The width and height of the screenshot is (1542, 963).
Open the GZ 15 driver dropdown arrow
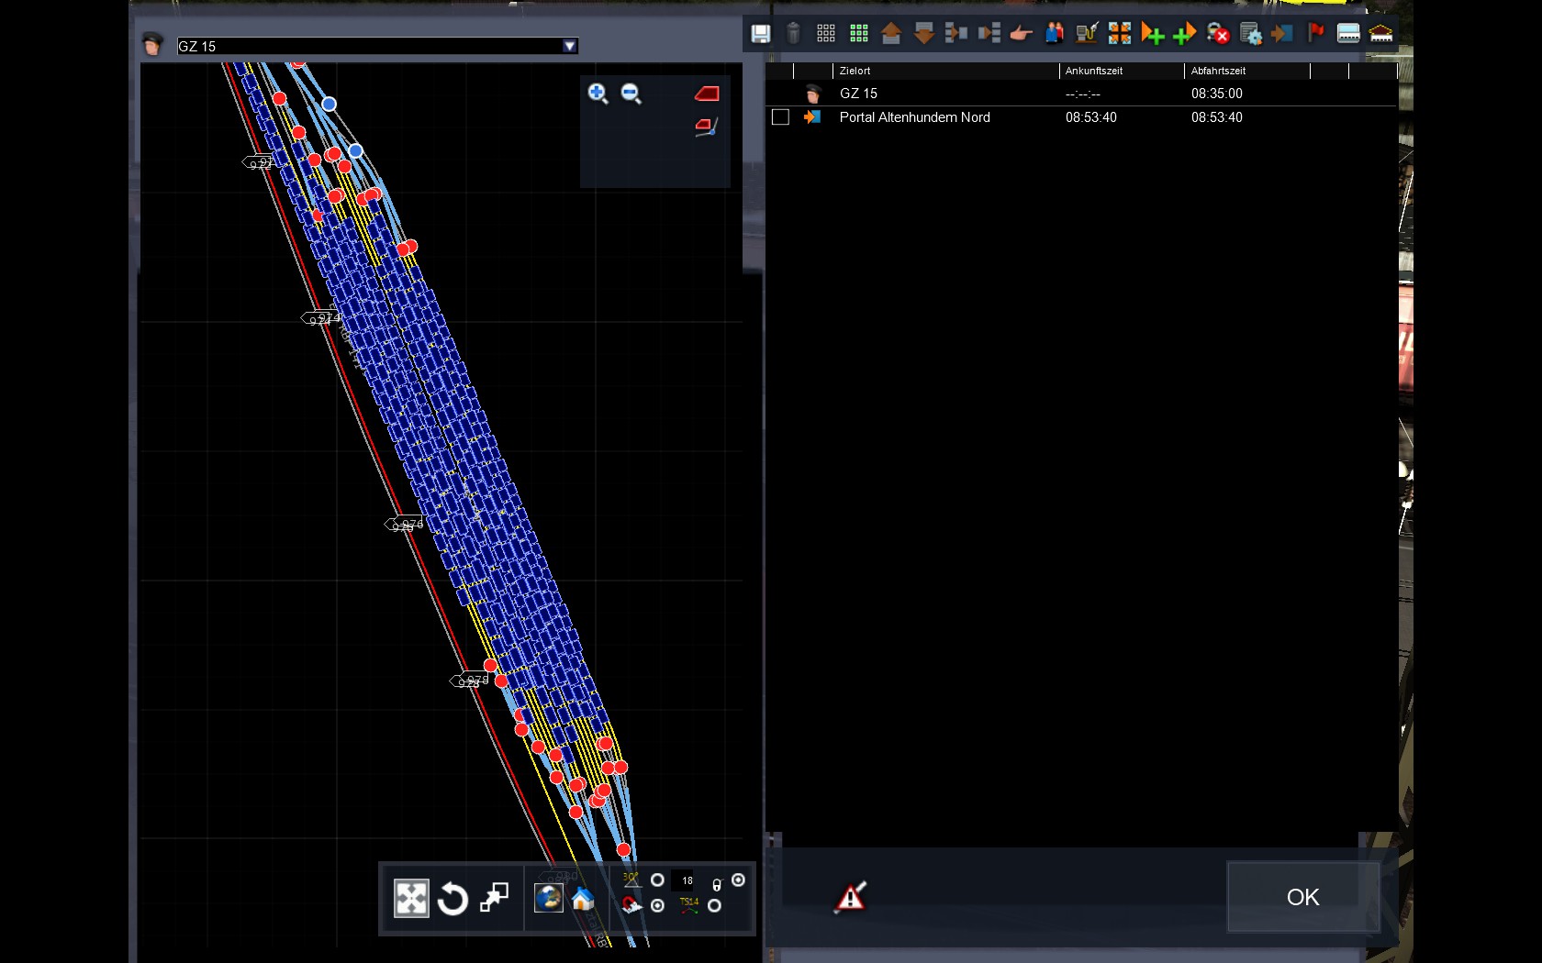pyautogui.click(x=569, y=46)
